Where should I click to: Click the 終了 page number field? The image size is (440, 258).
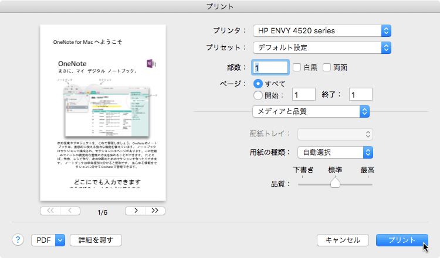click(361, 94)
